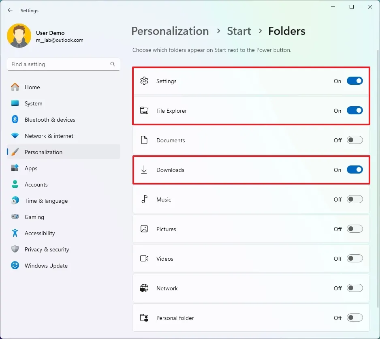380x339 pixels.
Task: Open Time & language settings
Action: click(x=46, y=201)
